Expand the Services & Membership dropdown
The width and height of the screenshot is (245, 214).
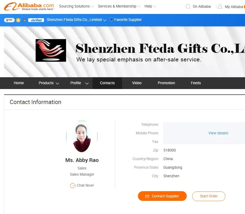pos(119,6)
